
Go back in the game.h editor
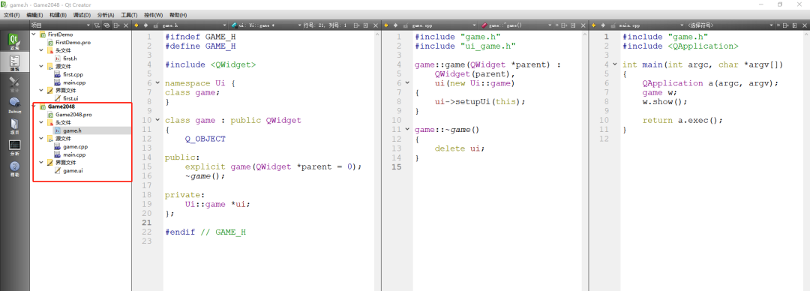pos(136,25)
